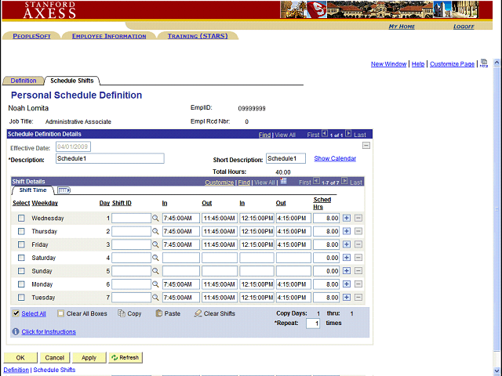Click the Repeat times input field
502x376 pixels.
coord(312,323)
